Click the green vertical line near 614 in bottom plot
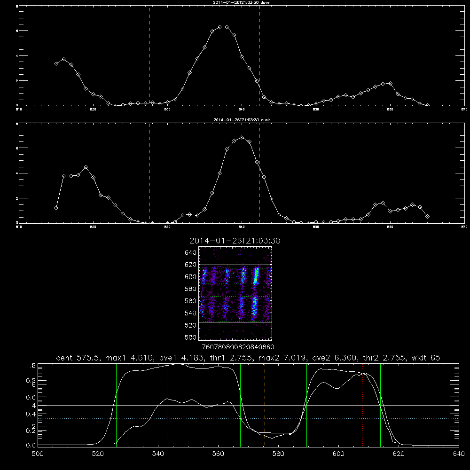The height and width of the screenshot is (470, 470). click(x=380, y=405)
